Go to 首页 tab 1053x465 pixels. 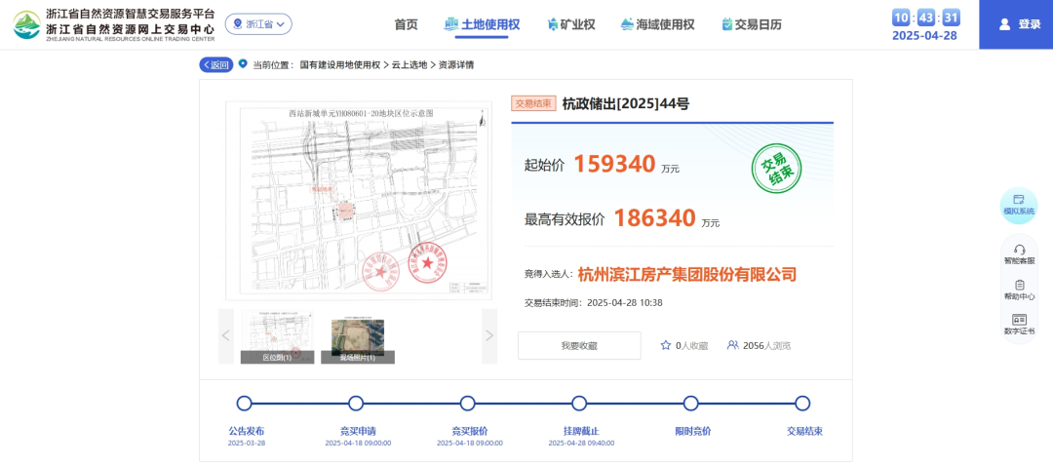406,24
